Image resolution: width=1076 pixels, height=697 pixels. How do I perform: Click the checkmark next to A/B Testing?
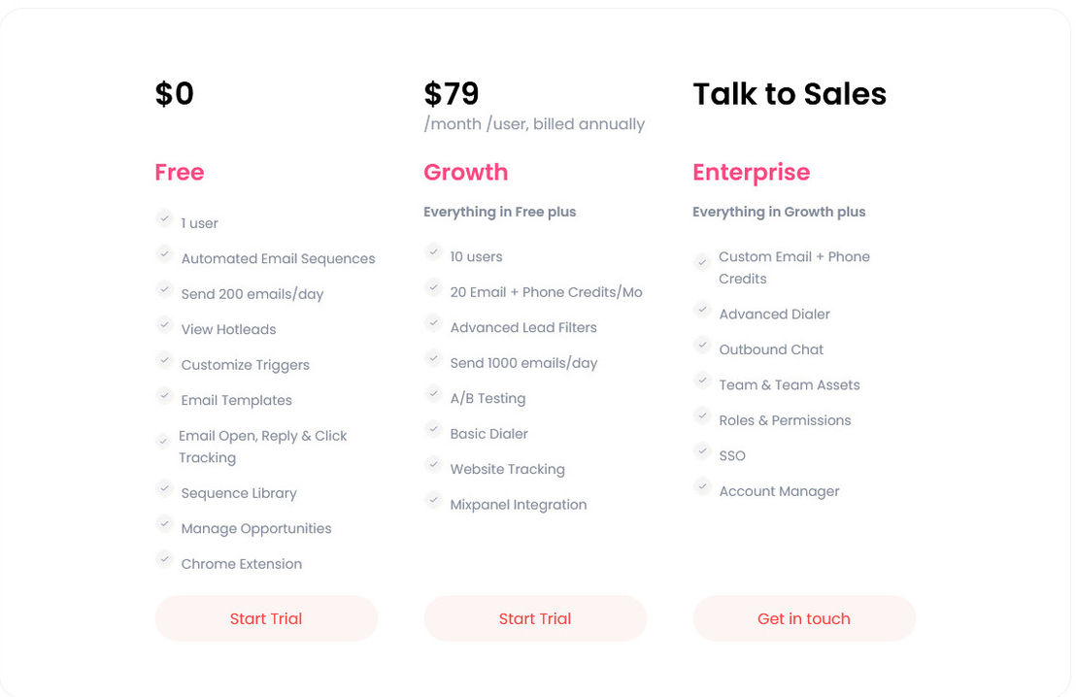pos(433,394)
